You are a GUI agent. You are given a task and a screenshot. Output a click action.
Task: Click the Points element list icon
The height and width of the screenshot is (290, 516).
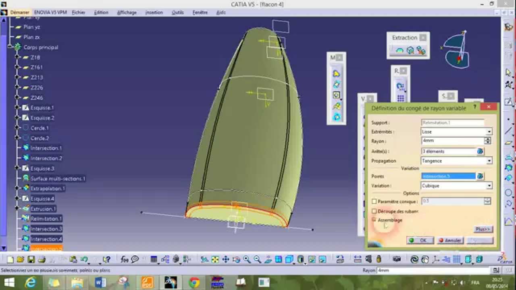point(480,176)
